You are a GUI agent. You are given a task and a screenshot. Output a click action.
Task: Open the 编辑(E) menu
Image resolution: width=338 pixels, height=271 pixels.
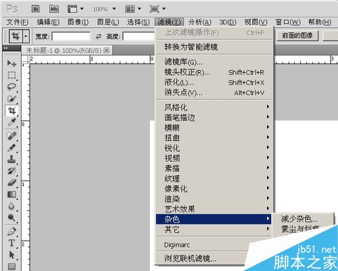pyautogui.click(x=48, y=22)
